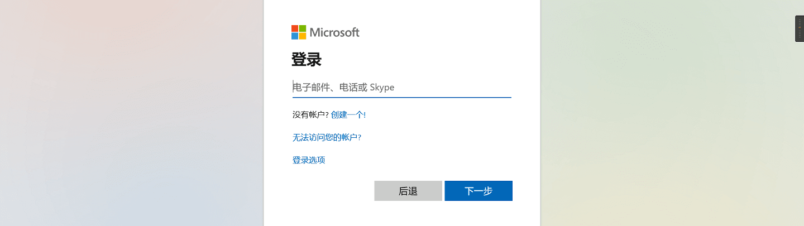Focus the 电子邮件、电话或 Skype field
Viewport: 804px width, 226px height.
(x=401, y=87)
